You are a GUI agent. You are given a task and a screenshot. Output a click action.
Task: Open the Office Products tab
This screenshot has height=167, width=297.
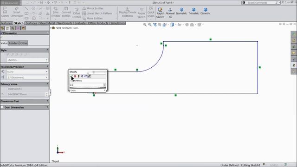[x=98, y=23]
